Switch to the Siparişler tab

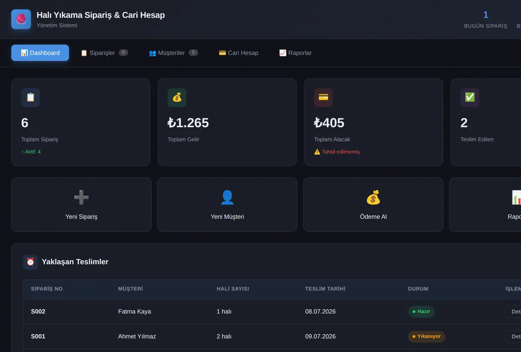pos(104,53)
